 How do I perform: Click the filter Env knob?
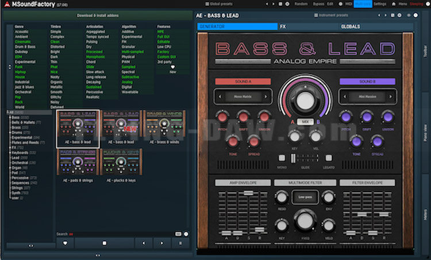coord(329,197)
